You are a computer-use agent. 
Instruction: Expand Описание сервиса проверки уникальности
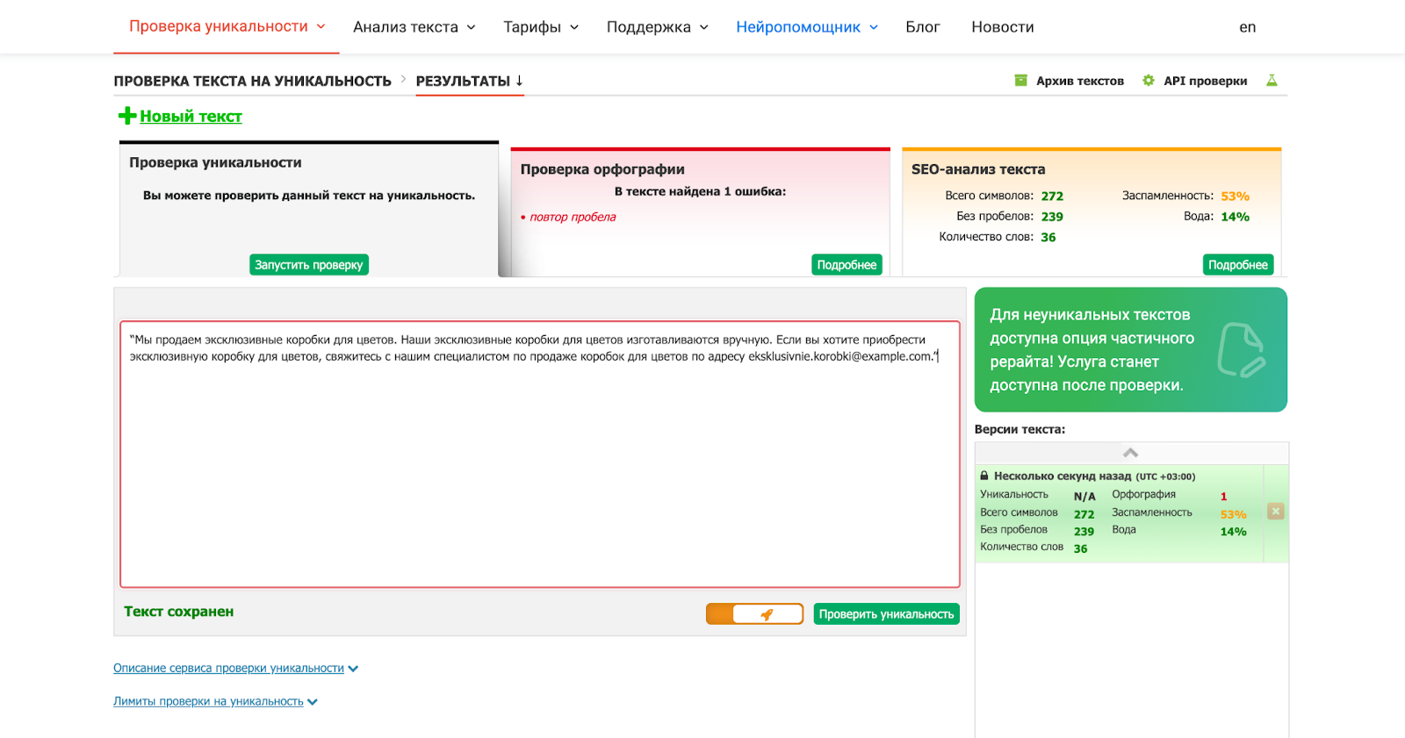click(235, 669)
